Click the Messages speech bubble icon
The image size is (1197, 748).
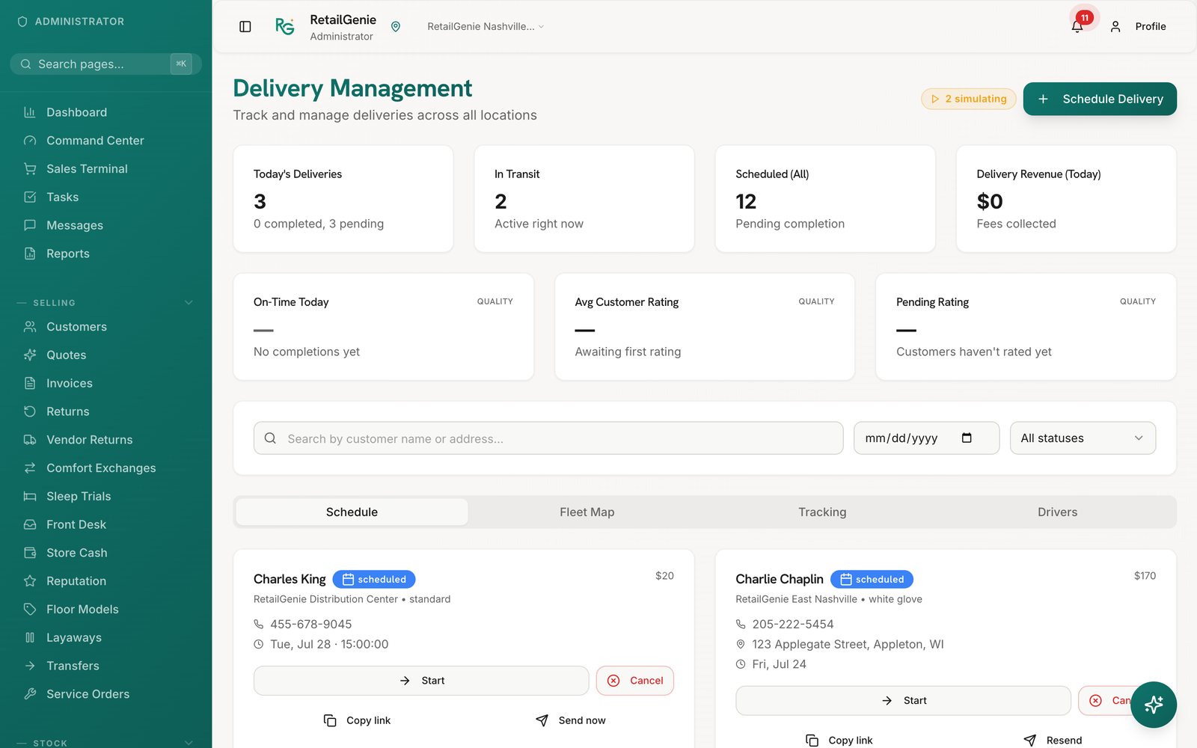click(30, 225)
